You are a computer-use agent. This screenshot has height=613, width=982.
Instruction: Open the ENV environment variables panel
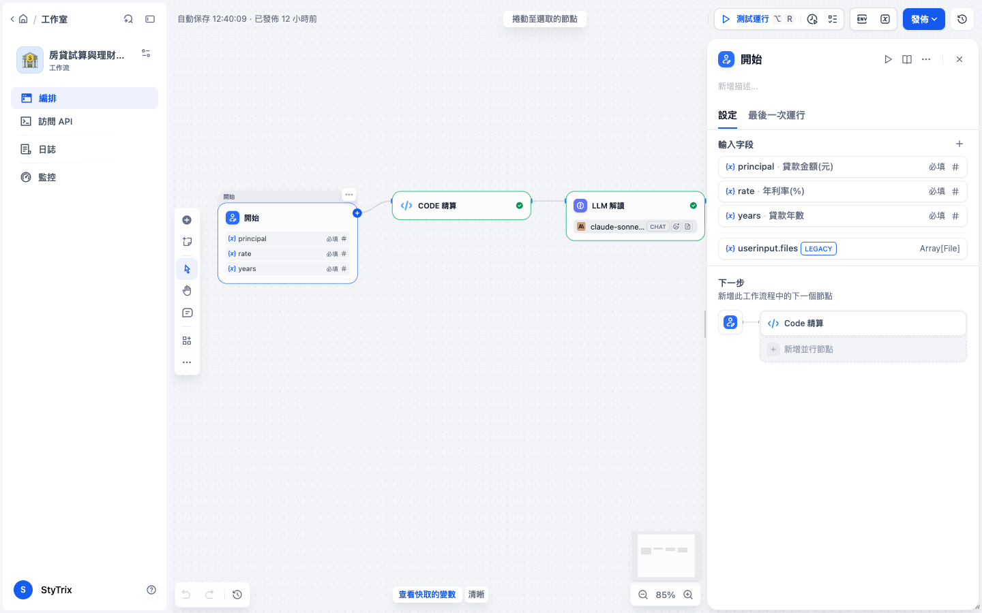tap(862, 19)
